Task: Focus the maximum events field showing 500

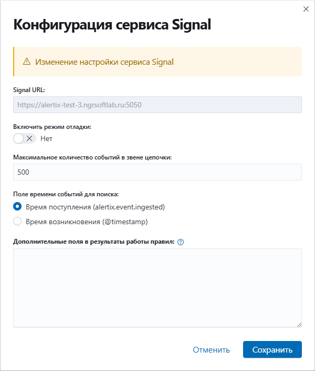Action: point(157,172)
